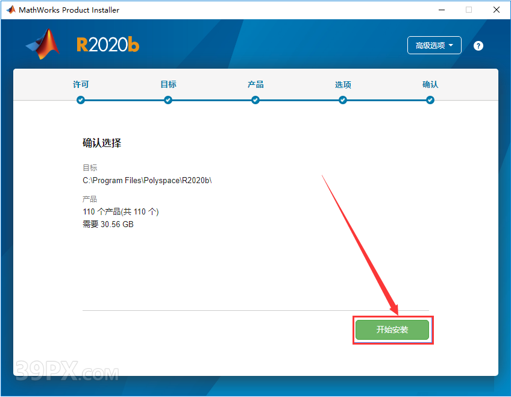The image size is (511, 397).
Task: Click the checkmark circle under 许可
Action: (x=81, y=100)
